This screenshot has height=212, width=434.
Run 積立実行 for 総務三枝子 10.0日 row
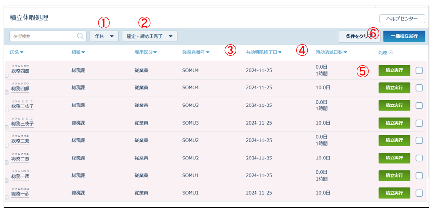(x=394, y=123)
